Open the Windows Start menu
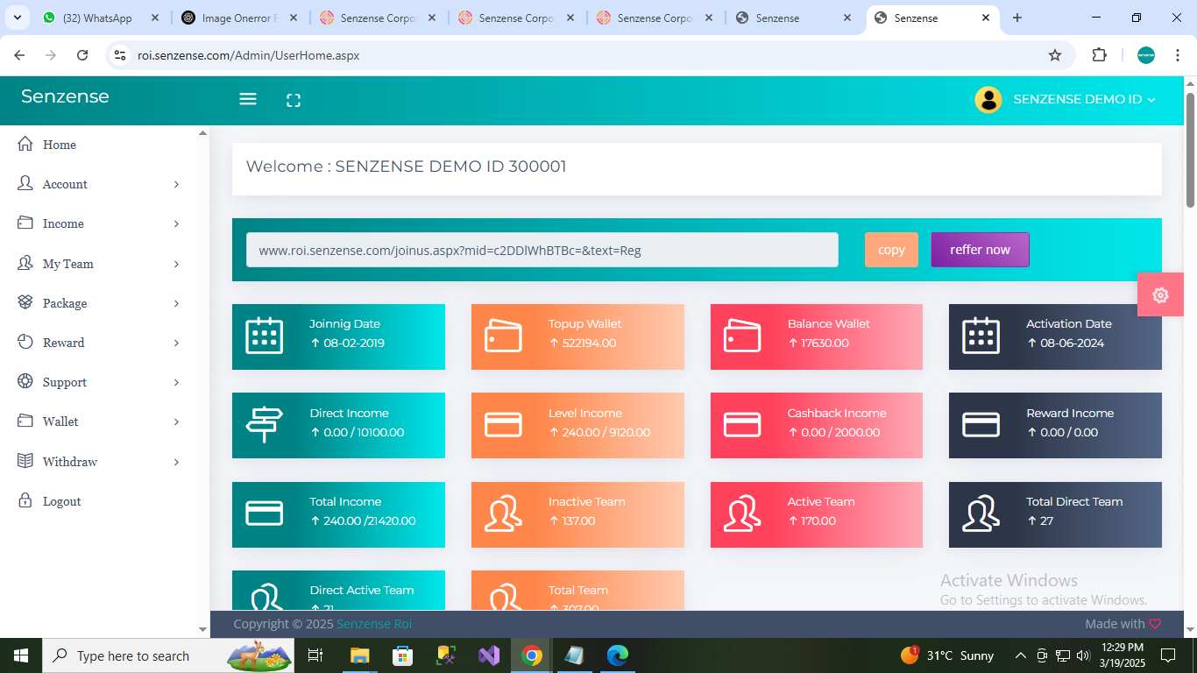This screenshot has width=1197, height=673. coord(21,655)
